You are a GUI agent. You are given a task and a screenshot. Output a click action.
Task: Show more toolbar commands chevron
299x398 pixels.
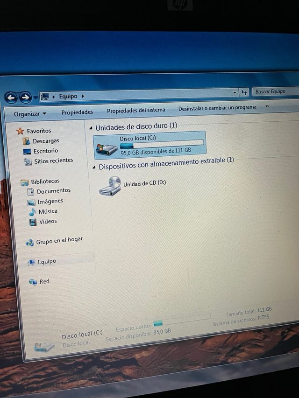tap(267, 106)
